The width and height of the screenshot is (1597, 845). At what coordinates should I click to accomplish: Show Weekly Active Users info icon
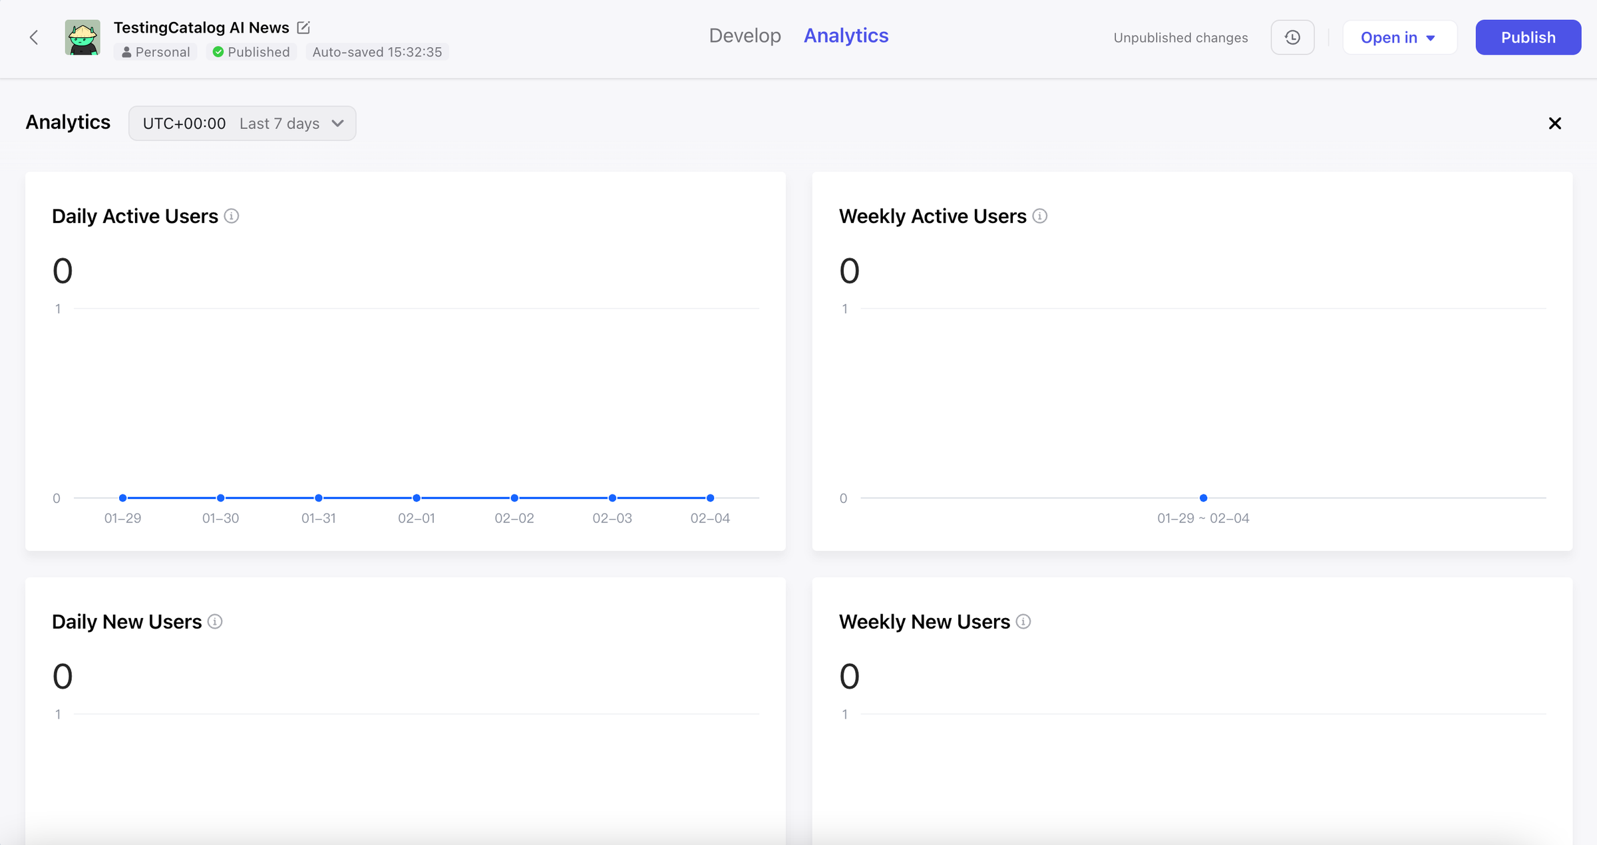[1040, 216]
